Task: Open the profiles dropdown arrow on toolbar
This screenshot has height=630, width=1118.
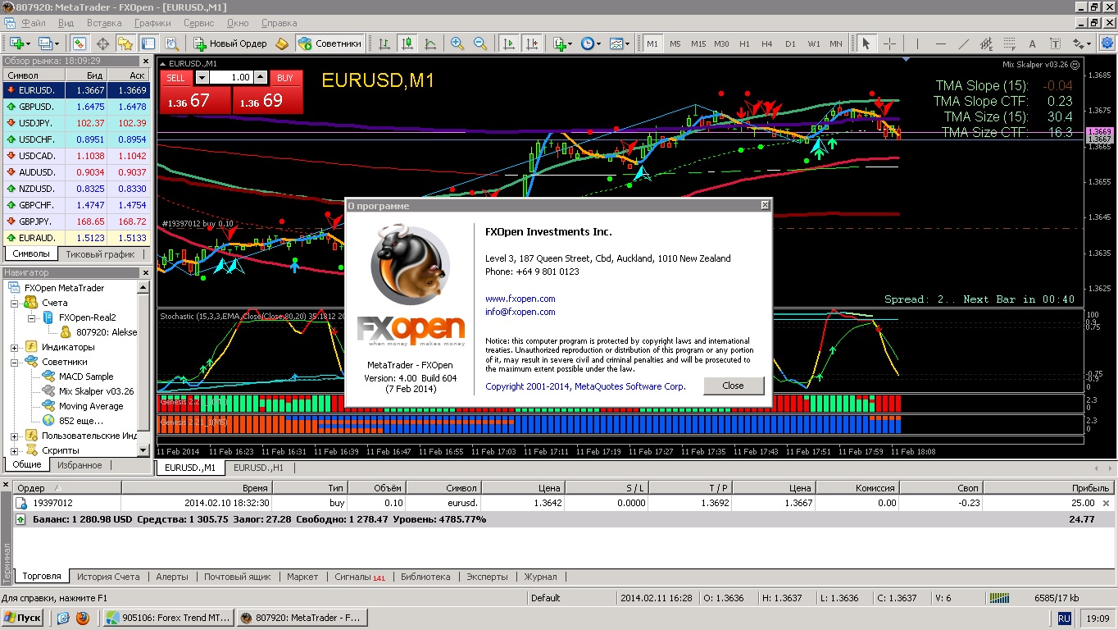Action: pyautogui.click(x=56, y=43)
